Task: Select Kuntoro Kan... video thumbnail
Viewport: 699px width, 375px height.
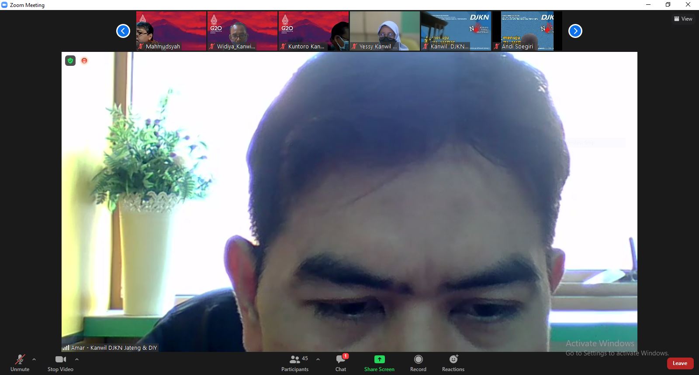Action: (314, 31)
